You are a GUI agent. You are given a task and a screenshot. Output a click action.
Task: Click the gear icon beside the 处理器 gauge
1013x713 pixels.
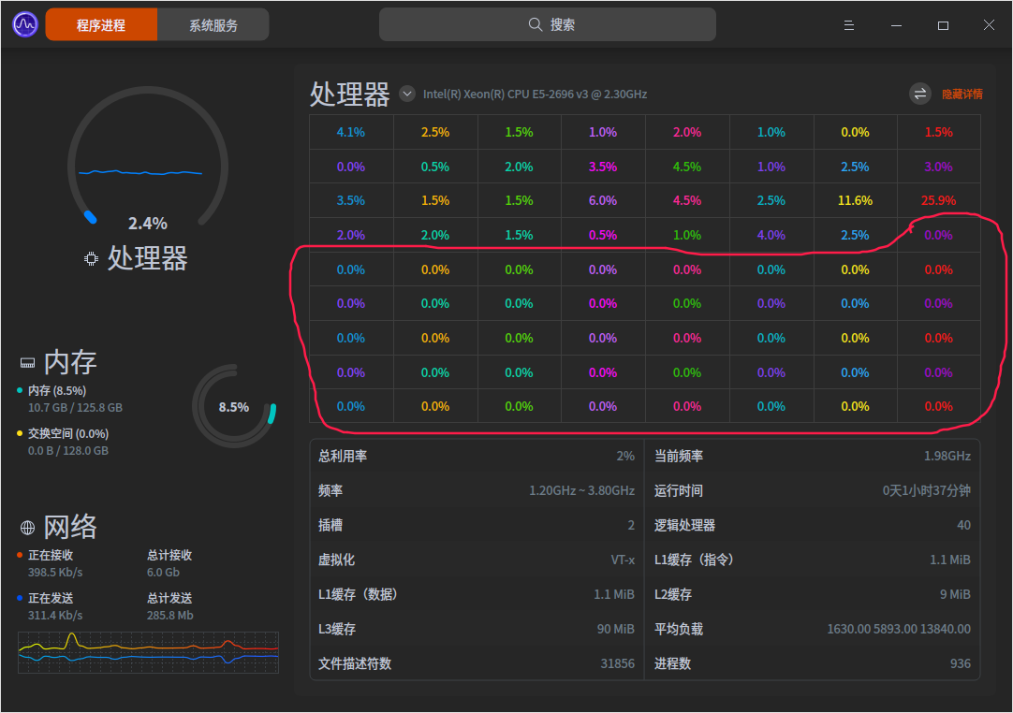tap(90, 259)
